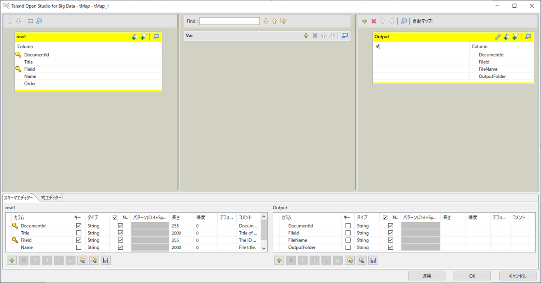
Task: Click the 適用 button
Action: click(426, 276)
